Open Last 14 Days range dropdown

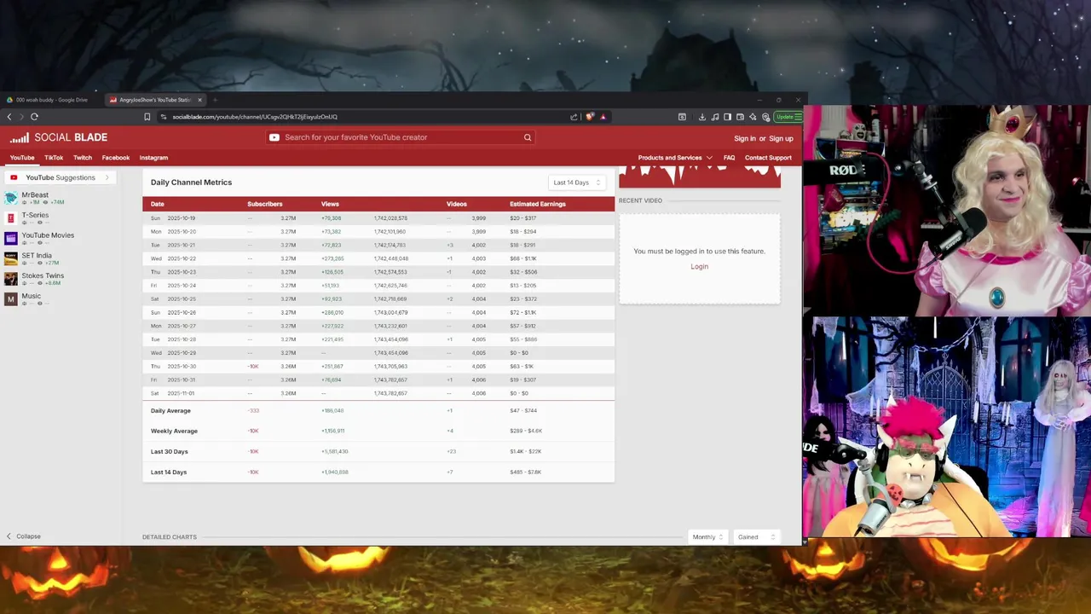(576, 182)
